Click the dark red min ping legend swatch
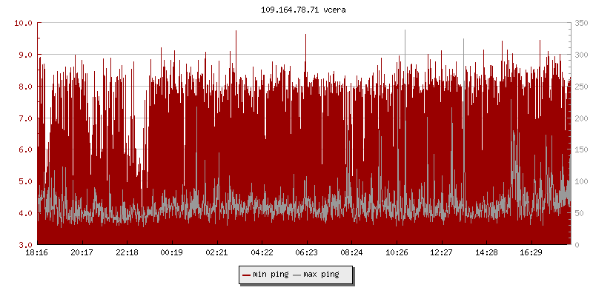Viewport: 593px width, 296px height. tap(247, 275)
